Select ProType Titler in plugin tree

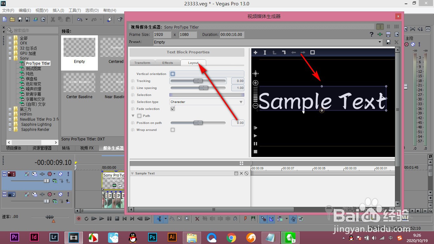tap(38, 64)
